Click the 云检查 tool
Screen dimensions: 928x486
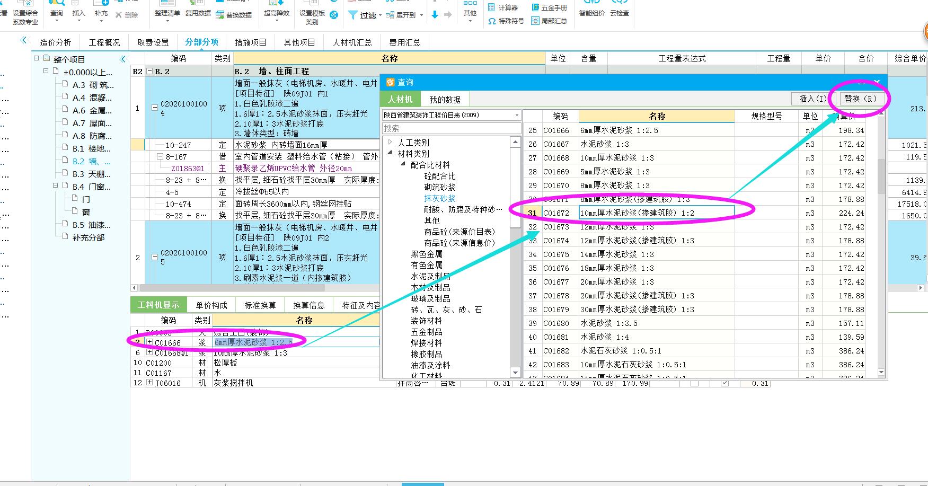619,10
